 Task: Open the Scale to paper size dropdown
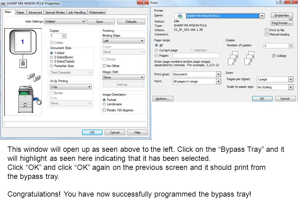click(x=291, y=87)
